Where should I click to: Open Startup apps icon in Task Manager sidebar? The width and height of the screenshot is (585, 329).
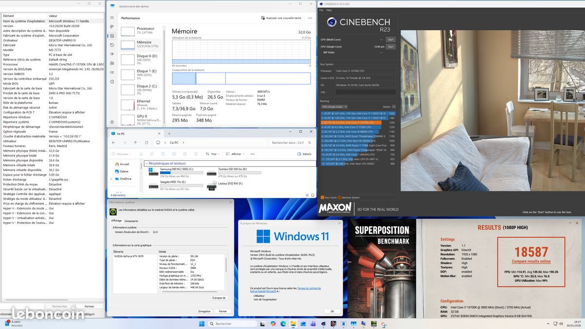point(112,54)
